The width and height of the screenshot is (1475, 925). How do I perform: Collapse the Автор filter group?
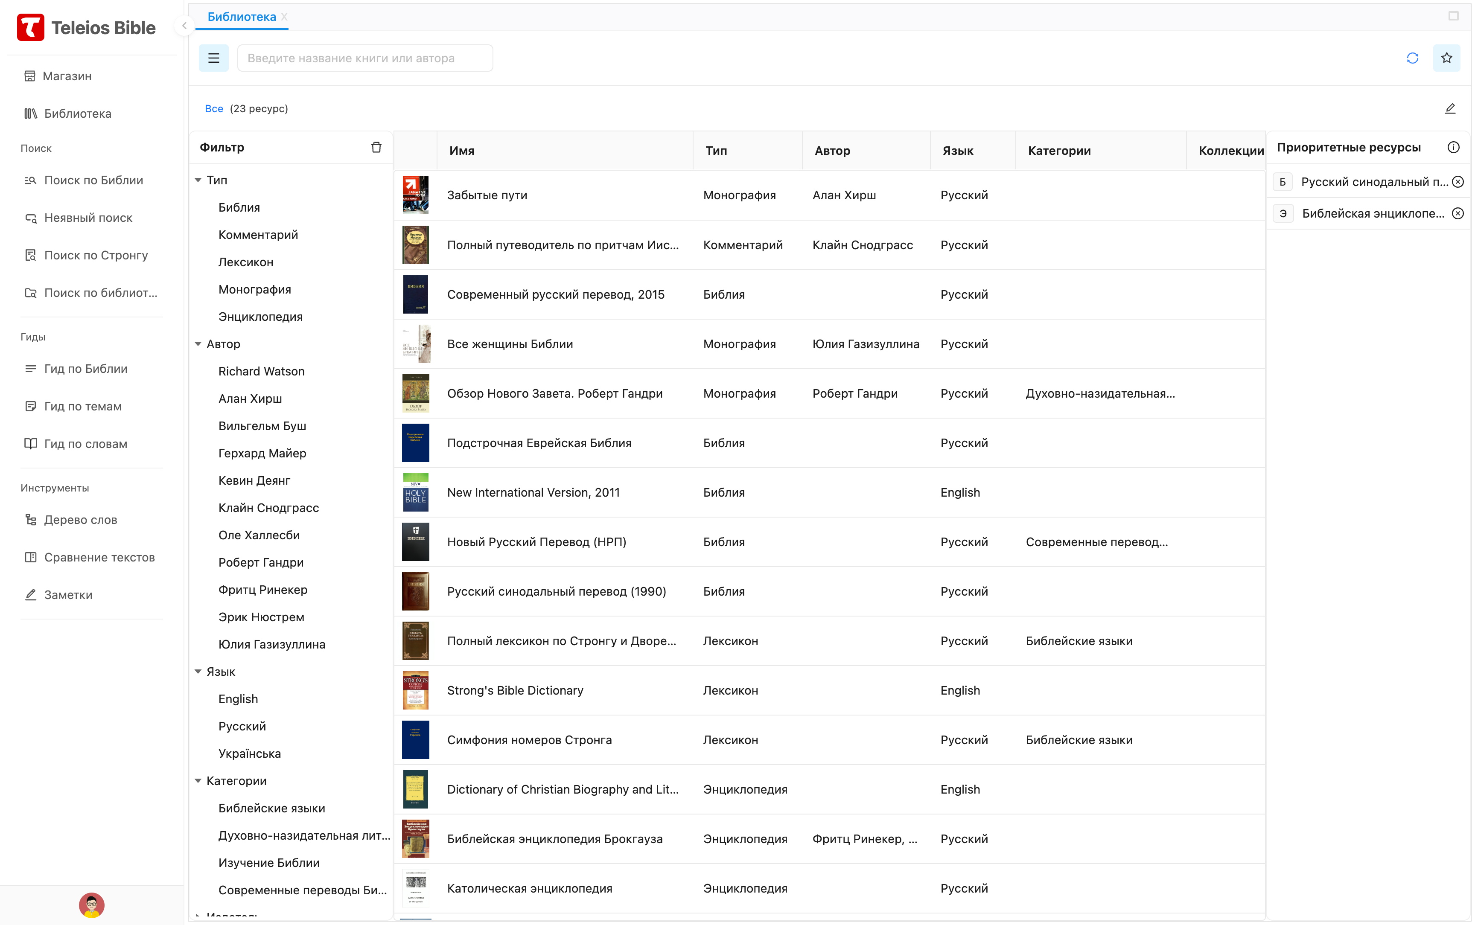[x=198, y=344]
